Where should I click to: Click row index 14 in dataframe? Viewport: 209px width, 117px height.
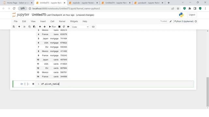pos(38,77)
